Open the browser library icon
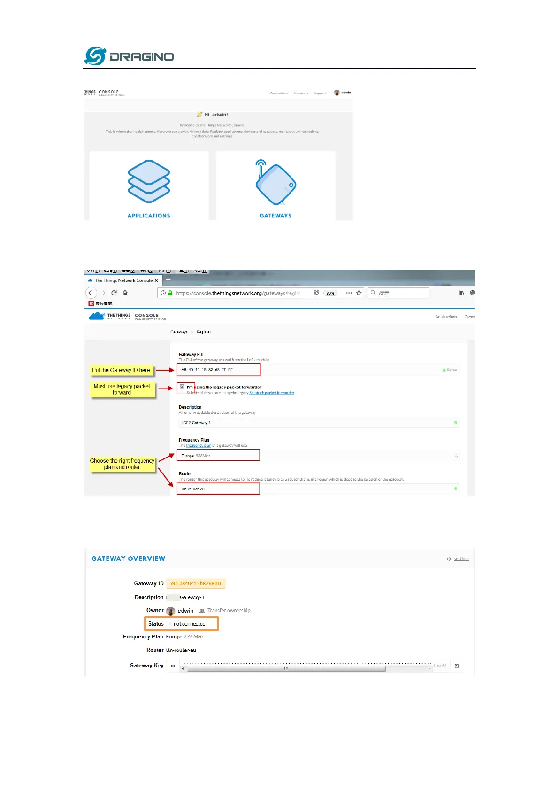The image size is (559, 791). tap(461, 293)
